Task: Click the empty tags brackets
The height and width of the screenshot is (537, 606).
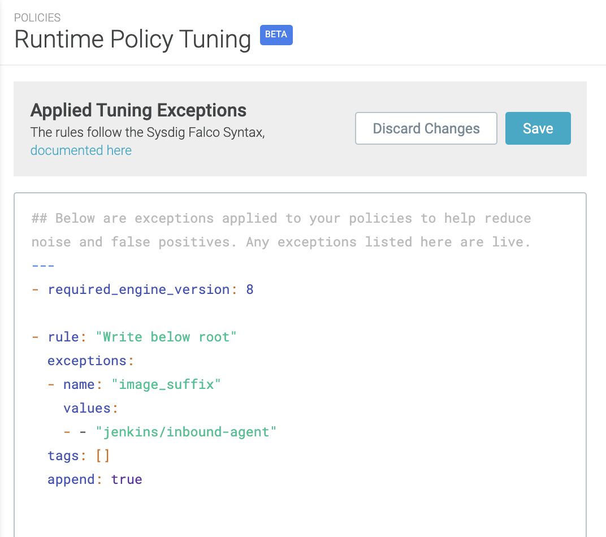Action: tap(102, 456)
